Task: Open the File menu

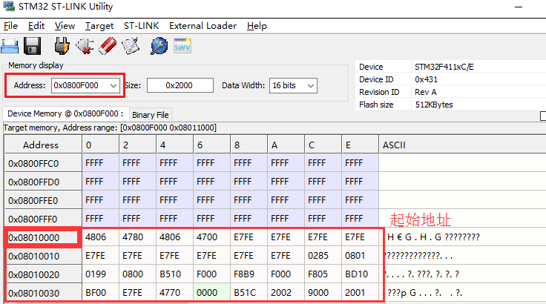Action: click(x=10, y=26)
